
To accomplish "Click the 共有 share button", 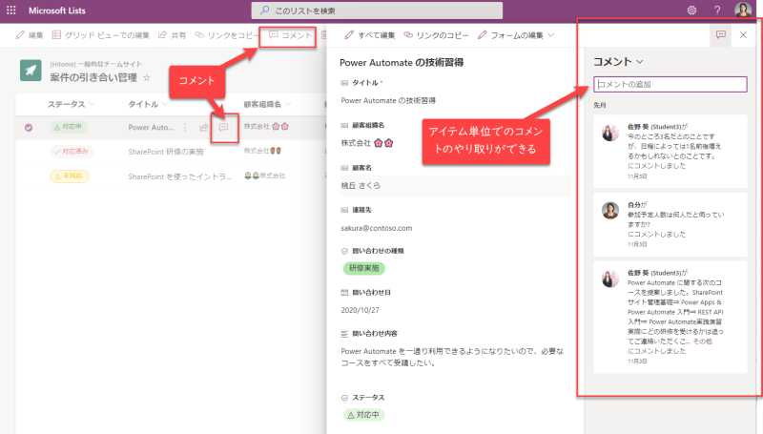I will pyautogui.click(x=172, y=35).
